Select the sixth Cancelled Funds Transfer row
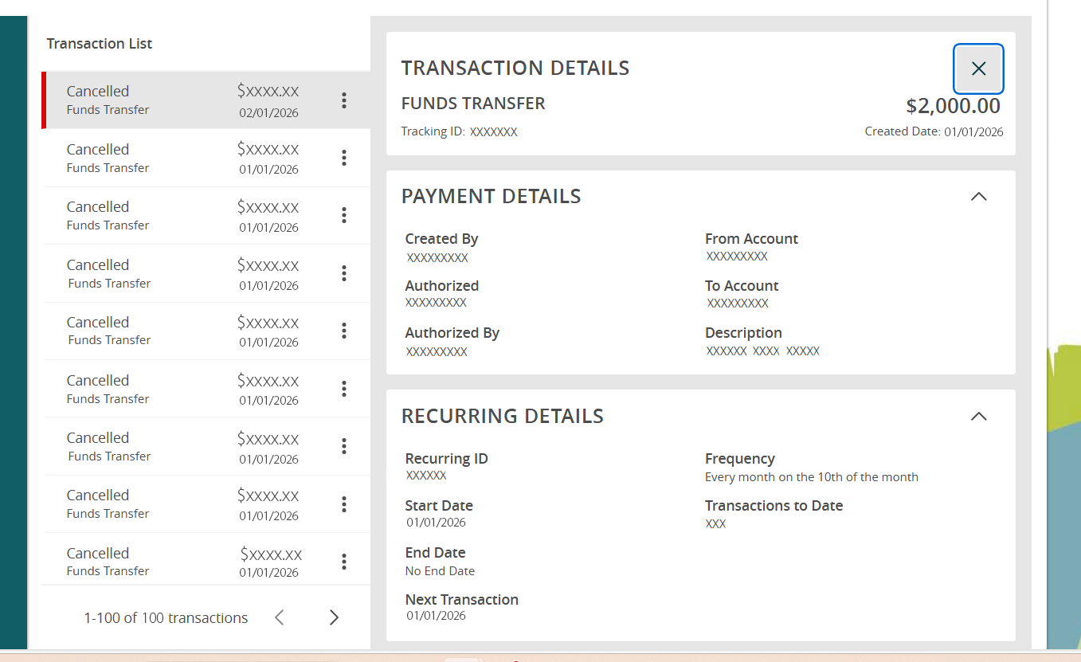The width and height of the screenshot is (1081, 662). pos(183,389)
